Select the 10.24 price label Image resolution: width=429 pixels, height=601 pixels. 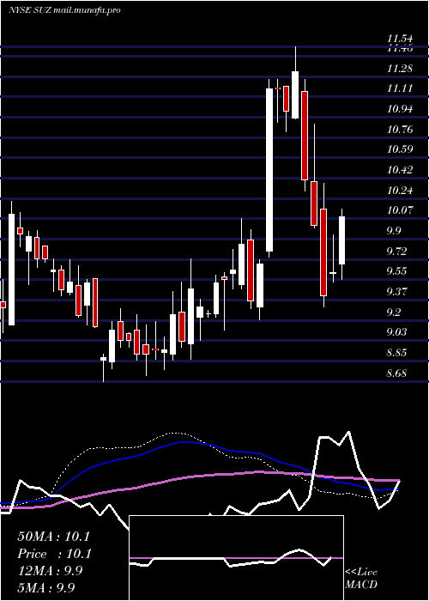tap(400, 191)
